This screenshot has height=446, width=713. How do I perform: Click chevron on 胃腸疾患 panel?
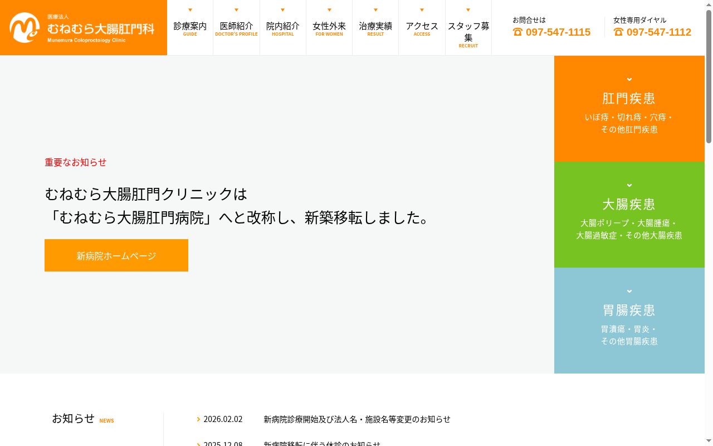coord(629,291)
